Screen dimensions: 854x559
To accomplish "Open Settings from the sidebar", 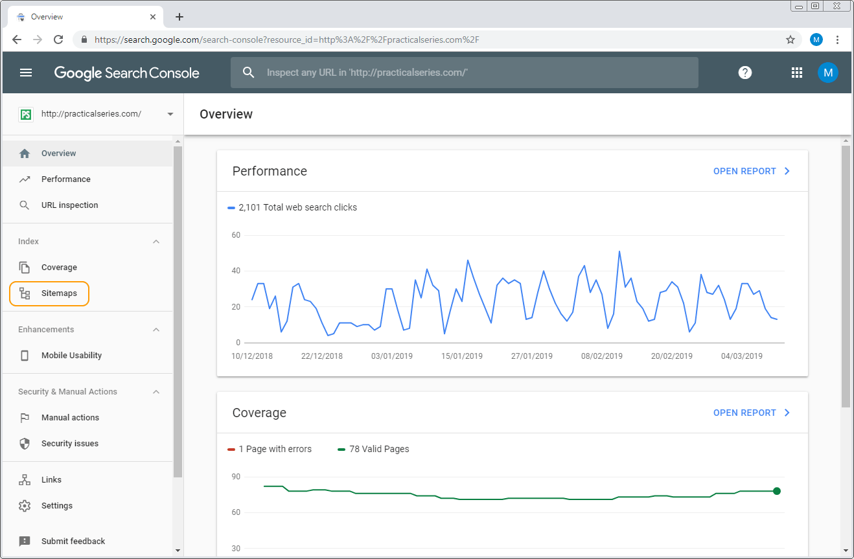I will pyautogui.click(x=87, y=506).
